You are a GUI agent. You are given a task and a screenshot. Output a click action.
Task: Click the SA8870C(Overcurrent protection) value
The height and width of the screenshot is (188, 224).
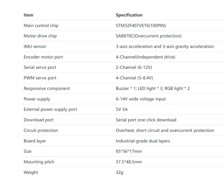pos(149,36)
